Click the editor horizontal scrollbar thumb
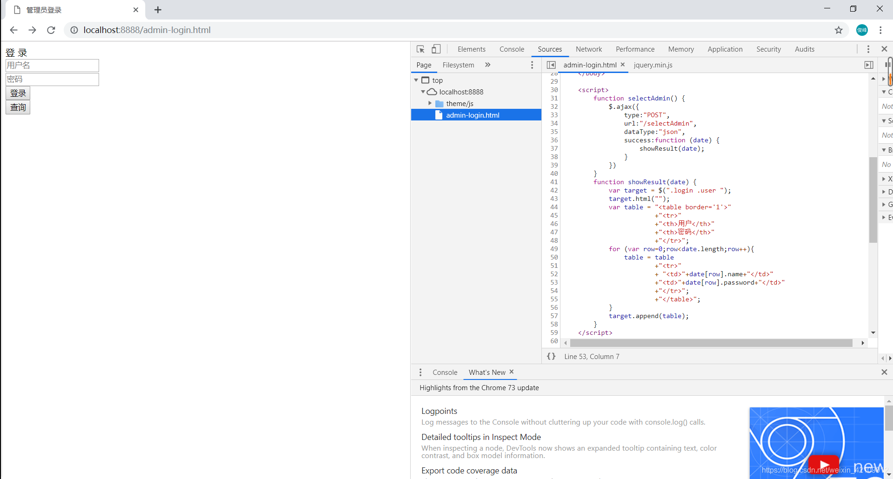The height and width of the screenshot is (479, 893). (711, 343)
